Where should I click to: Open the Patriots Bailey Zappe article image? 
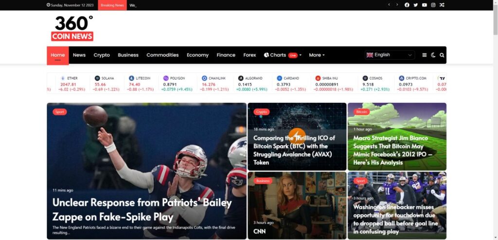click(x=146, y=171)
